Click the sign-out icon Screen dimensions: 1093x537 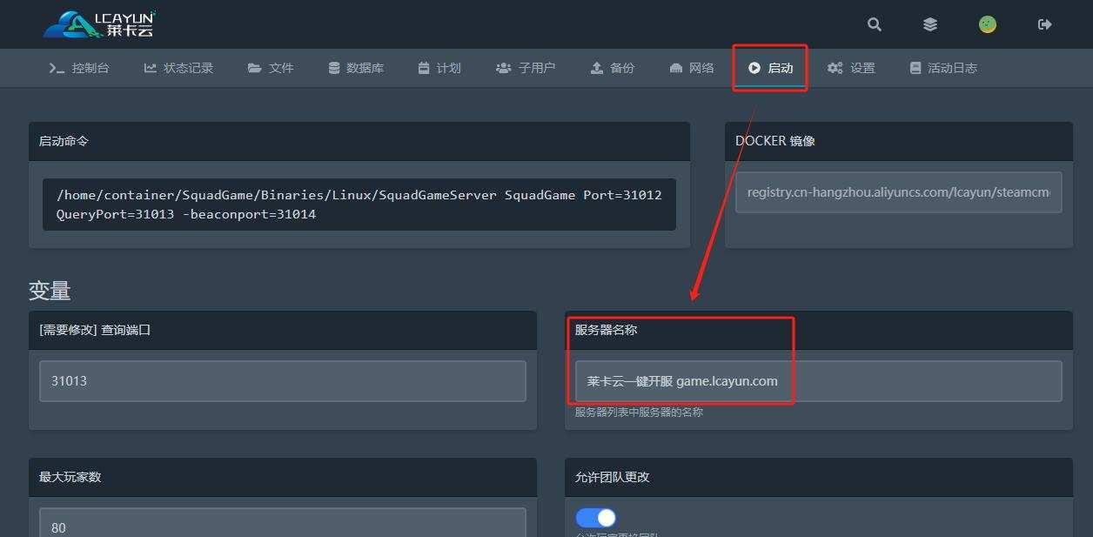click(1045, 24)
